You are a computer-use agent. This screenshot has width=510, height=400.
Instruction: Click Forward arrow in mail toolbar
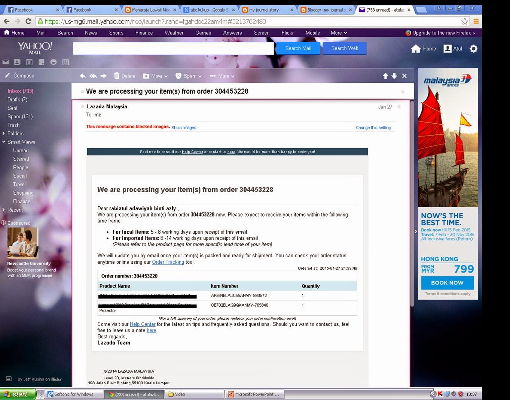point(104,76)
